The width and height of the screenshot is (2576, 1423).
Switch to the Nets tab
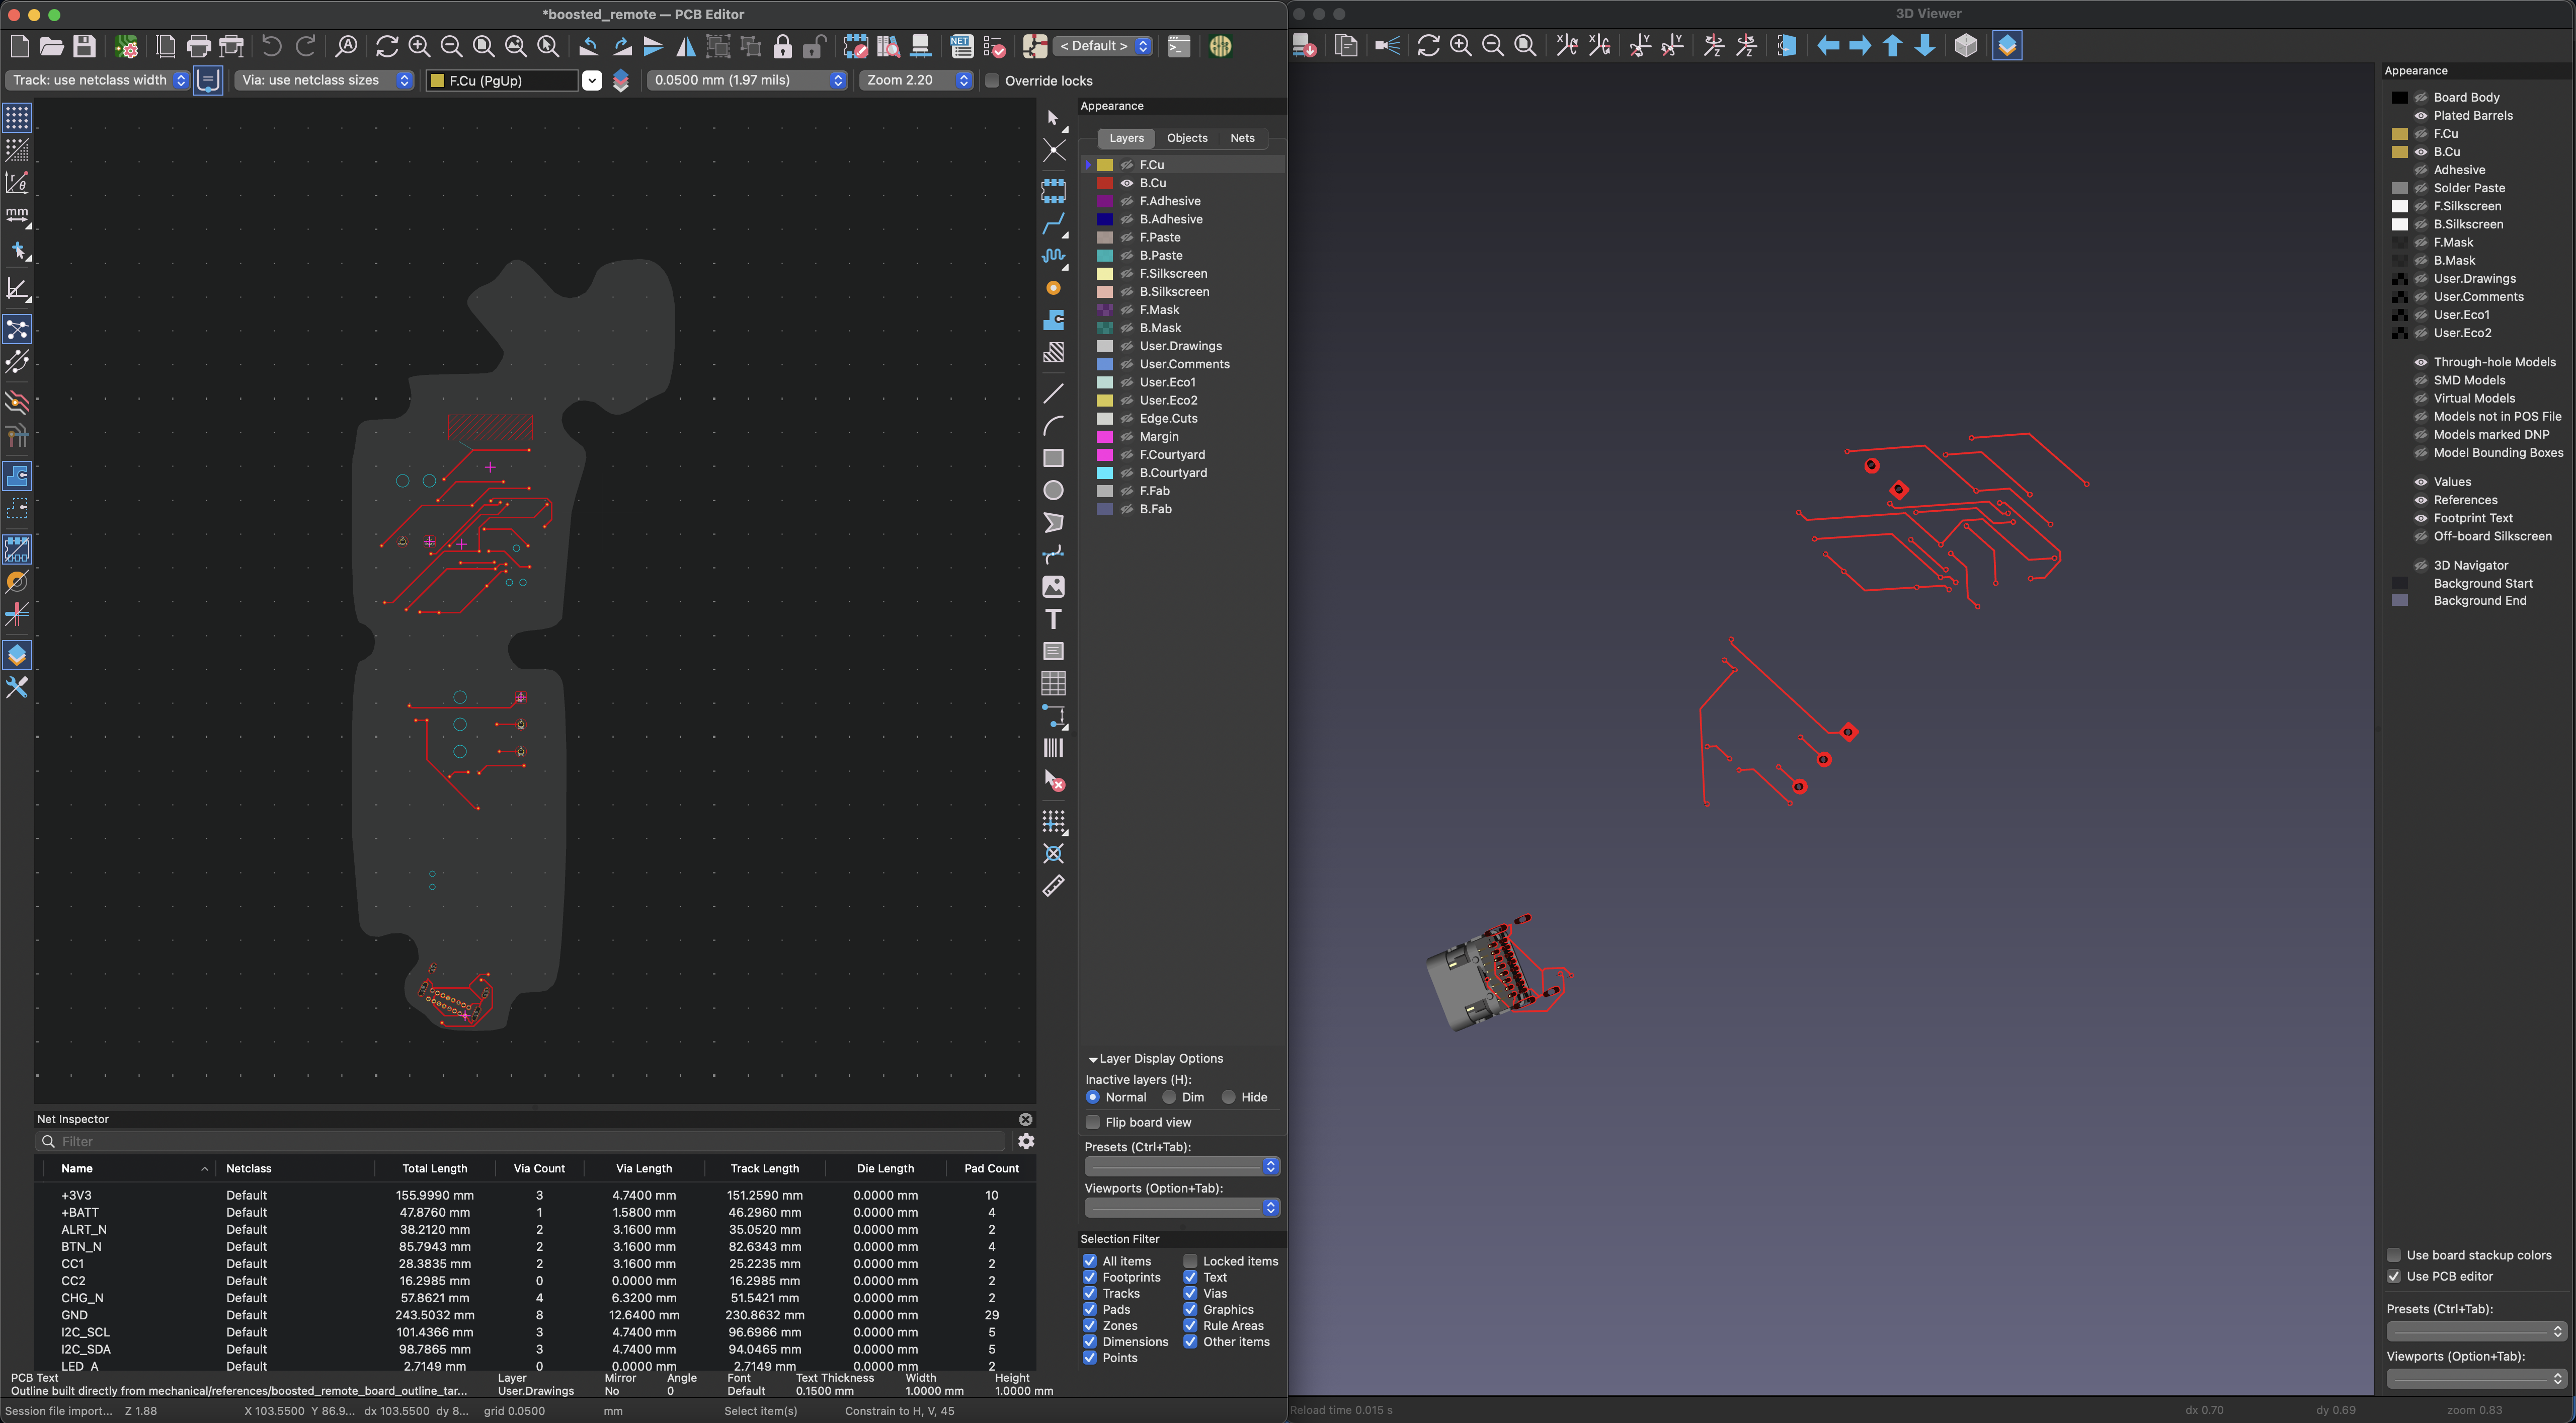[x=1242, y=138]
